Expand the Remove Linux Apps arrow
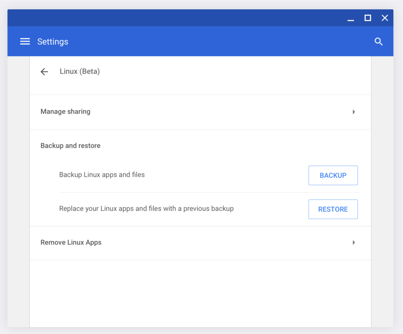 354,243
